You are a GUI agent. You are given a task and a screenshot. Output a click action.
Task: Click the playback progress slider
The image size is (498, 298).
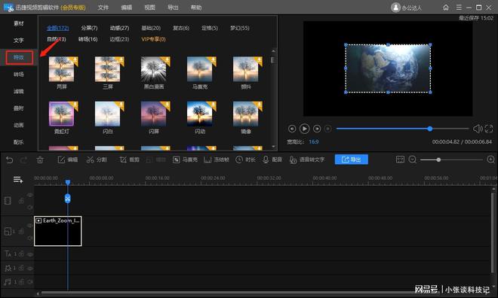(x=402, y=129)
